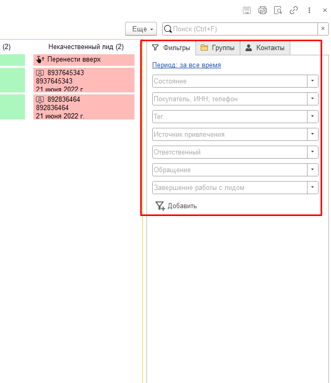This screenshot has width=331, height=383.
Task: Click contact icon on 8937645343 card
Action: [x=40, y=73]
